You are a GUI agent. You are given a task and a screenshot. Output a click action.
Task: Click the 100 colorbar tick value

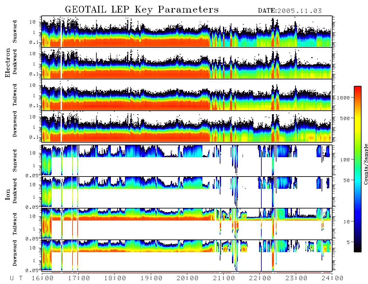click(x=345, y=160)
